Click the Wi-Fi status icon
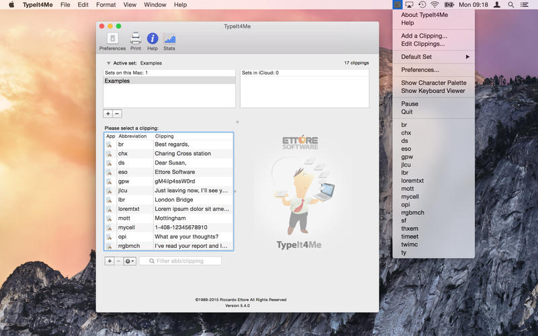The width and height of the screenshot is (538, 336). point(434,5)
